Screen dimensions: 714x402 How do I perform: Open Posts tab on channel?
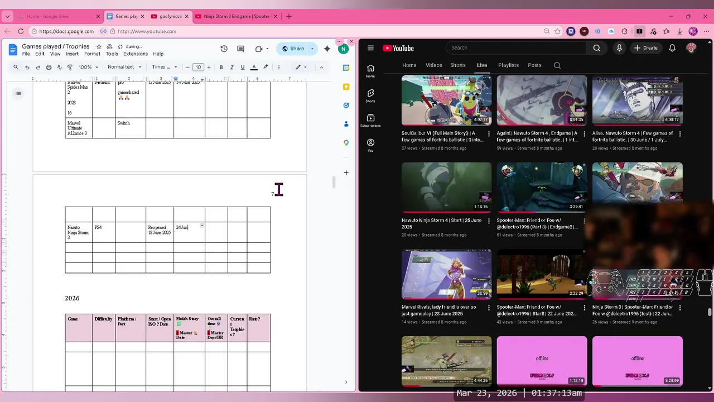pyautogui.click(x=534, y=65)
